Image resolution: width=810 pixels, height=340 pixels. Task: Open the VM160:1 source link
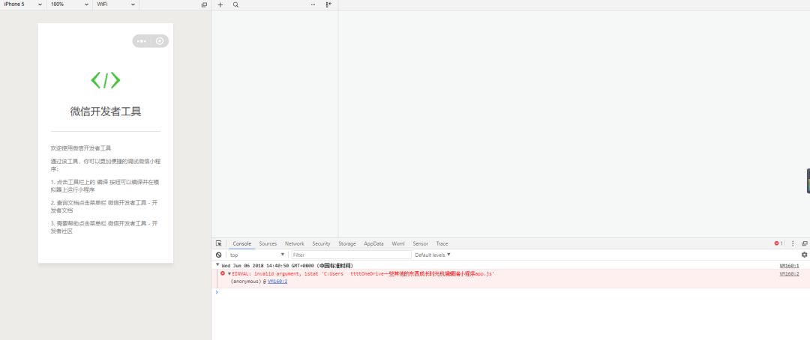(x=789, y=266)
